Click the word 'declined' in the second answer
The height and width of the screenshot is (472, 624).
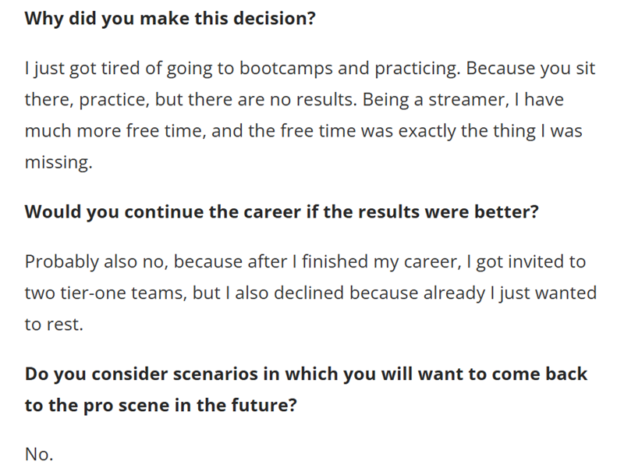coord(309,293)
